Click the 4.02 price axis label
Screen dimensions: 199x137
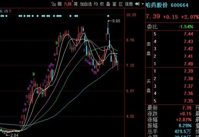tap(130, 116)
